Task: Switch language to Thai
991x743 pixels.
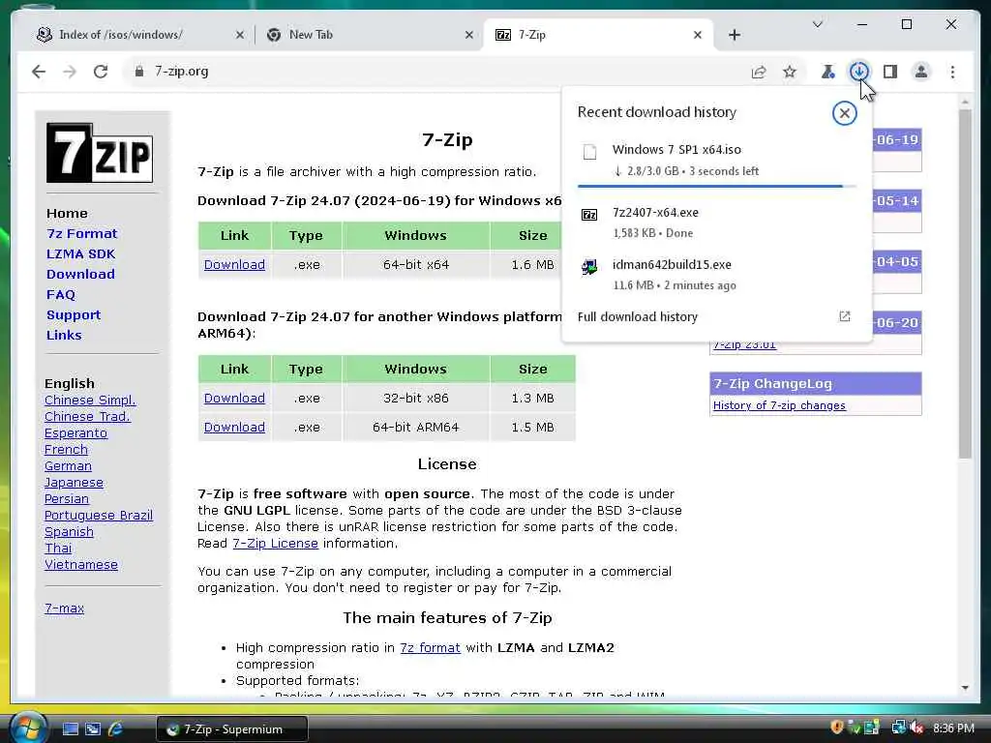Action: pos(57,548)
